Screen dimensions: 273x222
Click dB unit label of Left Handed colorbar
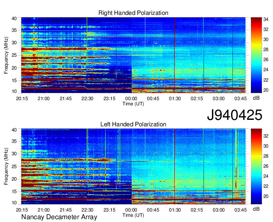click(256, 209)
